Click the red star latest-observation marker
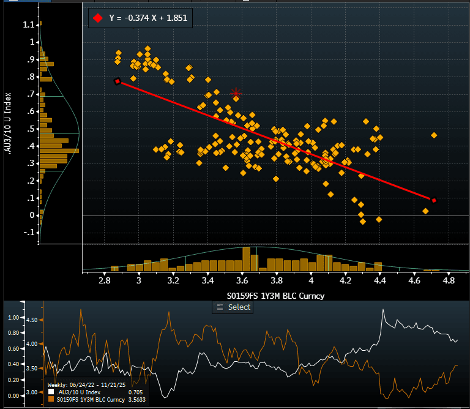 [x=236, y=93]
